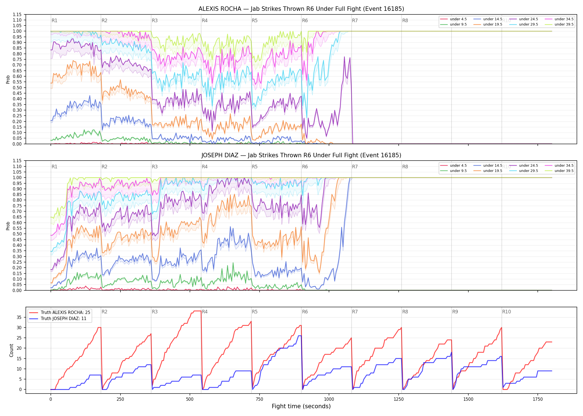Viewport: 583px width, 416px height.
Task: Click the R6 label in the Count chart
Action: pos(305,312)
